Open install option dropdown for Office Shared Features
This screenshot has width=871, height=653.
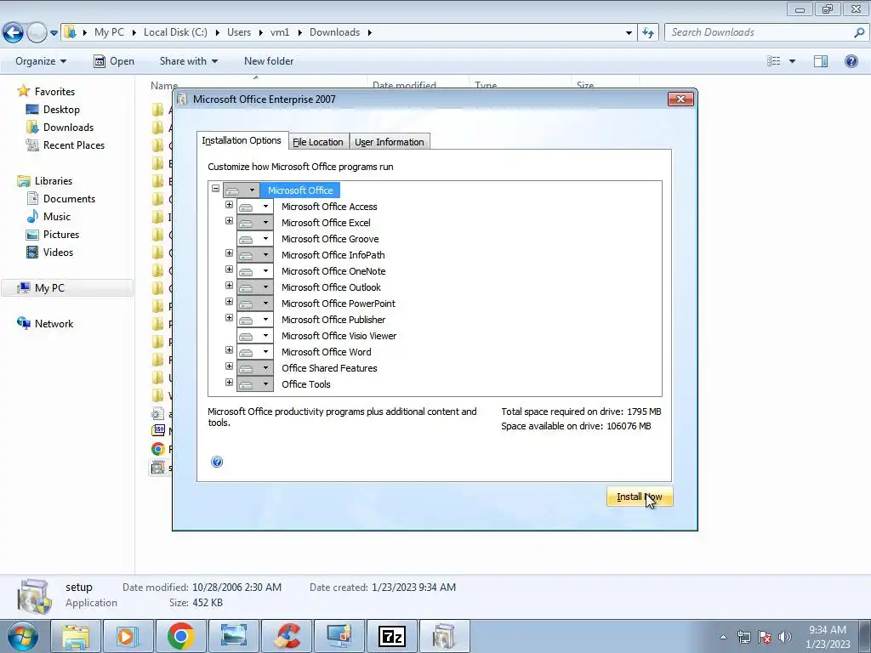(255, 367)
